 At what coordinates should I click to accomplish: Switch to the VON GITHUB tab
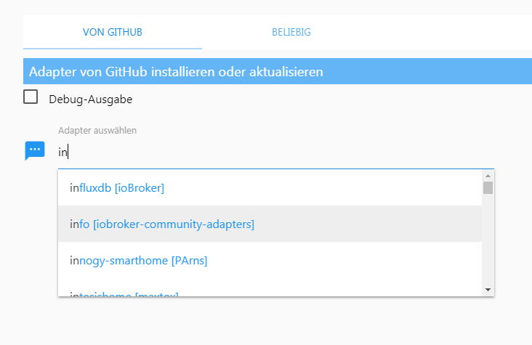112,32
